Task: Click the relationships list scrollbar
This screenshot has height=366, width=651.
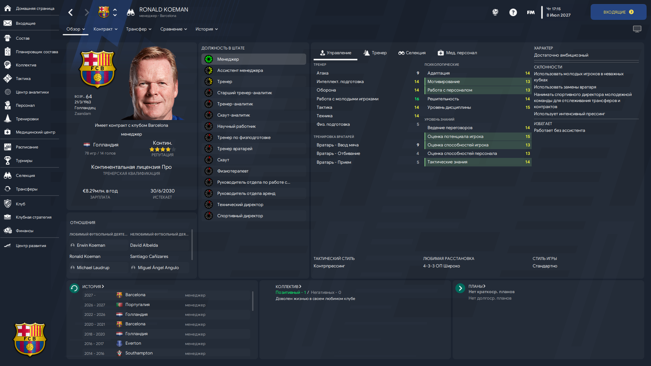Action: 192,245
